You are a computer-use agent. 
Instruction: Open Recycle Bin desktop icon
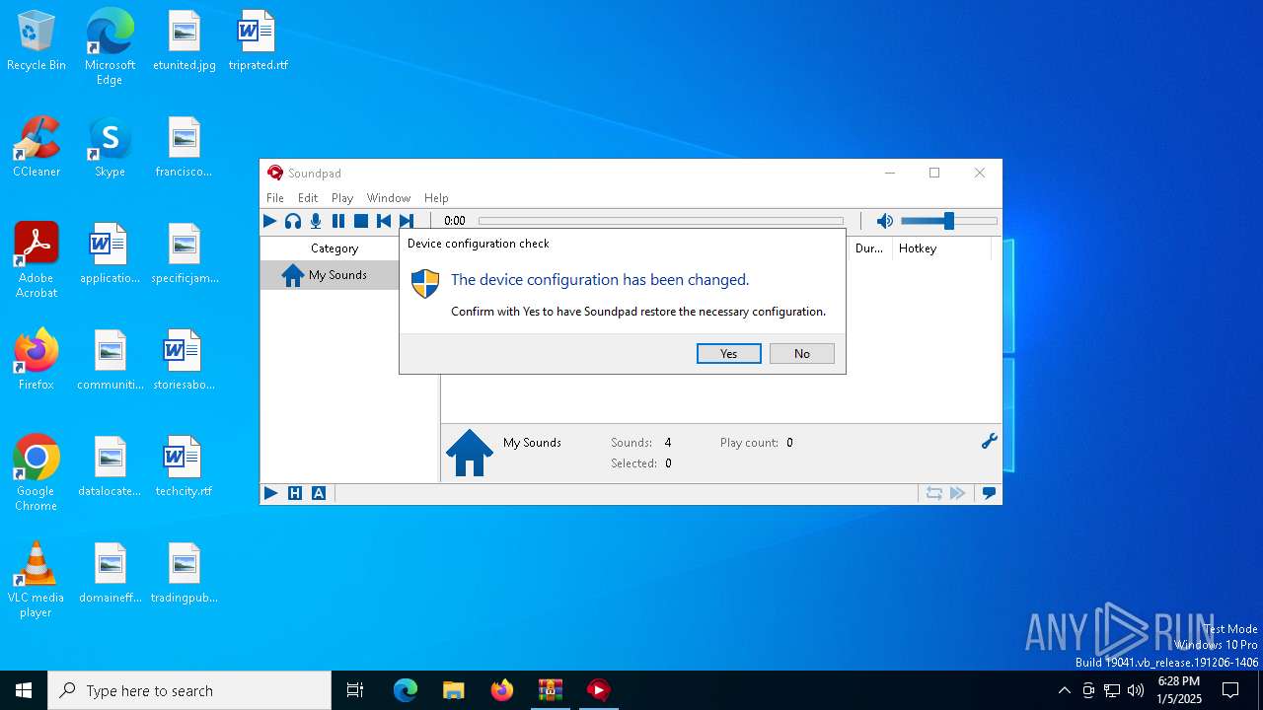[37, 41]
